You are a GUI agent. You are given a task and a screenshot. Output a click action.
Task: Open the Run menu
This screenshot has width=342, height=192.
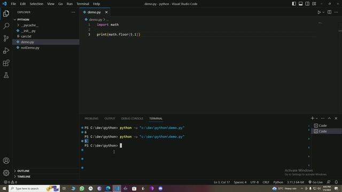[x=69, y=4]
